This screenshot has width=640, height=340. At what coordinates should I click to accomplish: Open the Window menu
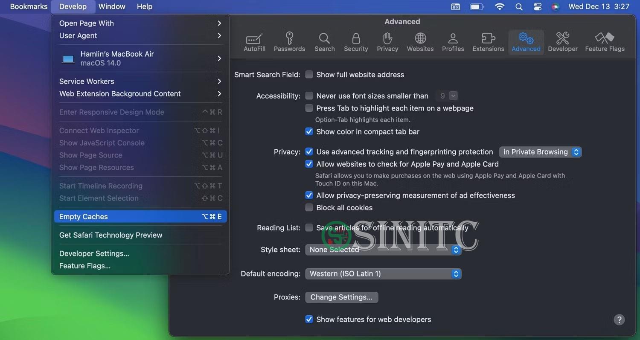112,6
